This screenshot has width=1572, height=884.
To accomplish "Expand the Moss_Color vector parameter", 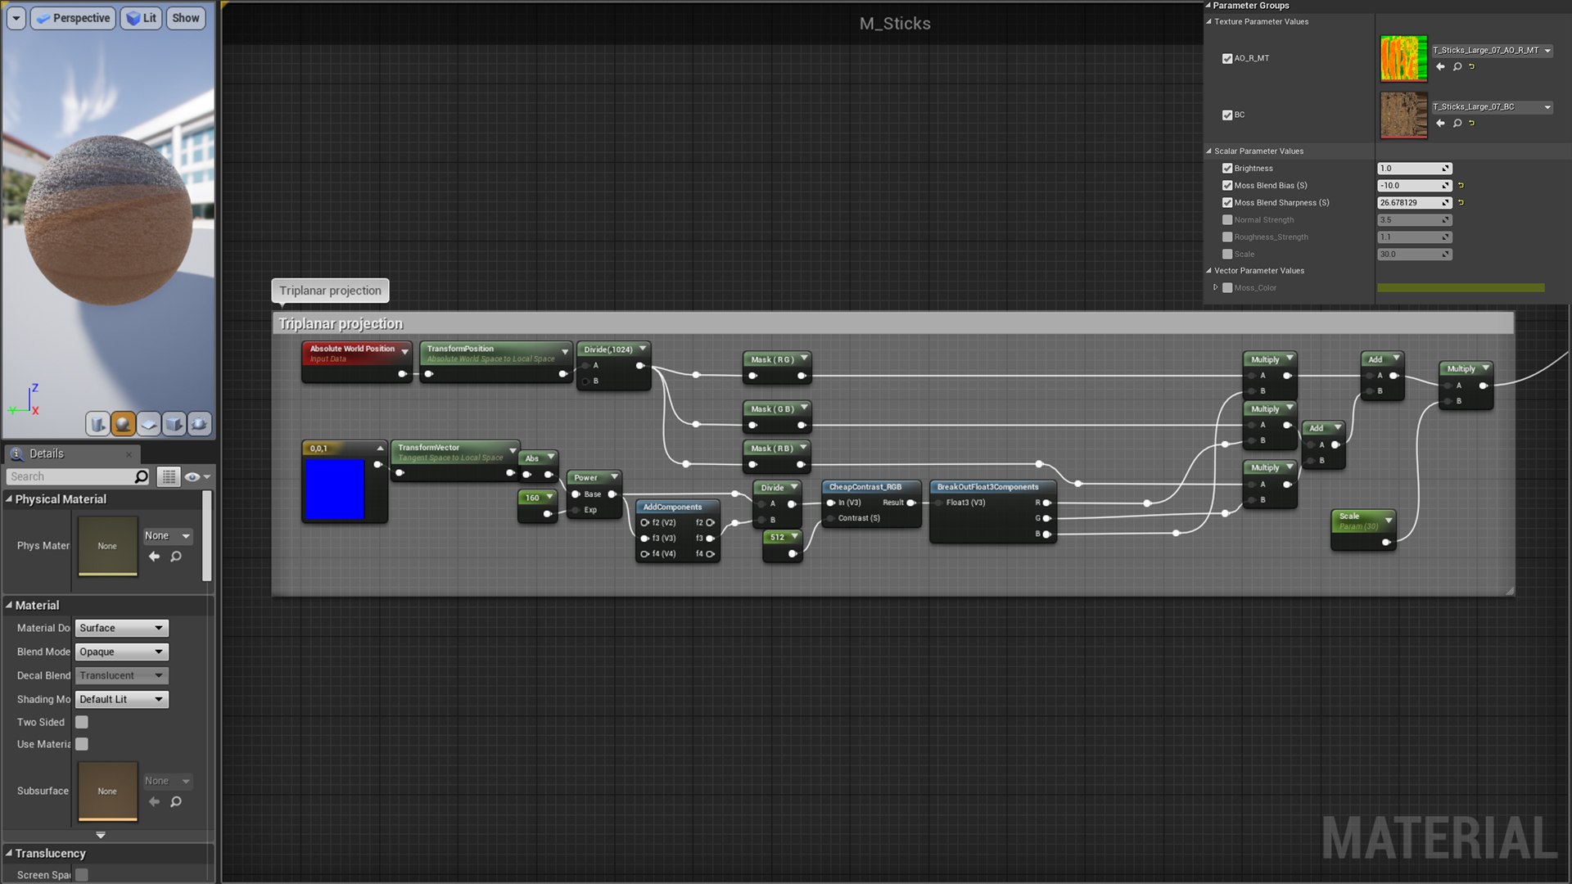I will (x=1216, y=288).
